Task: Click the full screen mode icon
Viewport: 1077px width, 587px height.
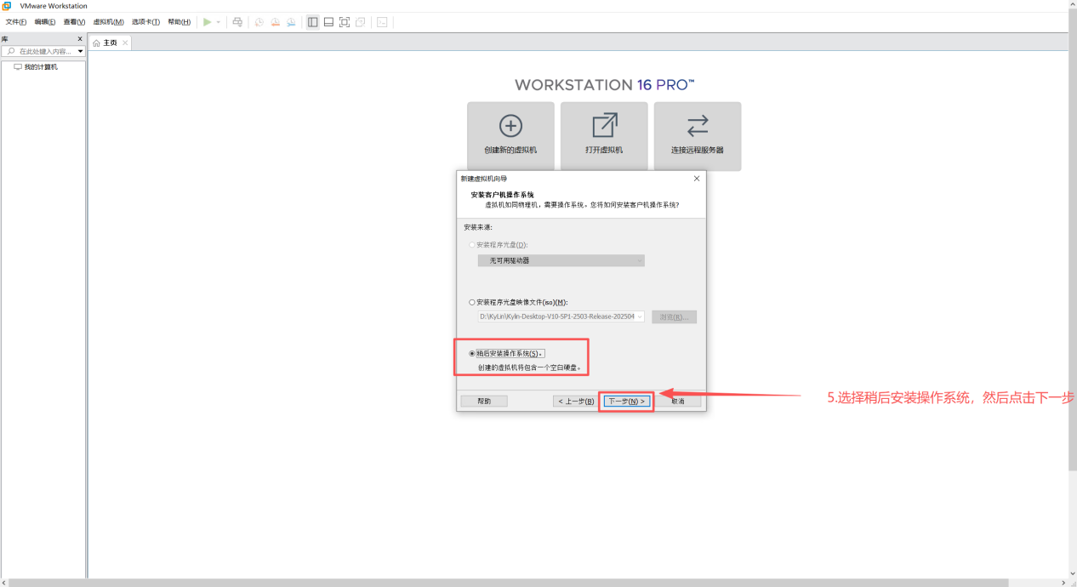Action: point(345,22)
